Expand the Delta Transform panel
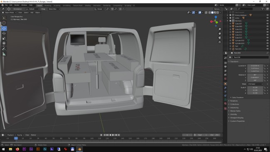This screenshot has width=270, height=152. click(238, 98)
